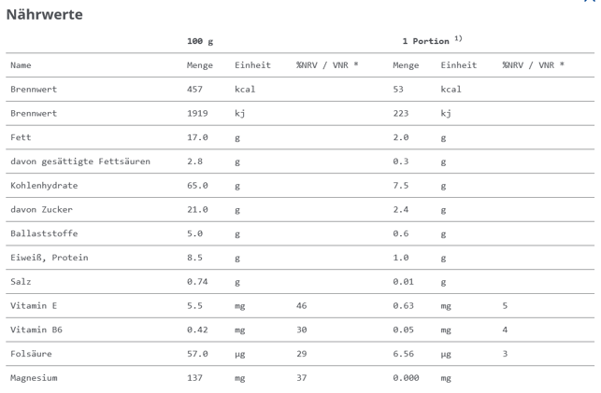601x393 pixels.
Task: Select the Fett row label
Action: click(21, 137)
